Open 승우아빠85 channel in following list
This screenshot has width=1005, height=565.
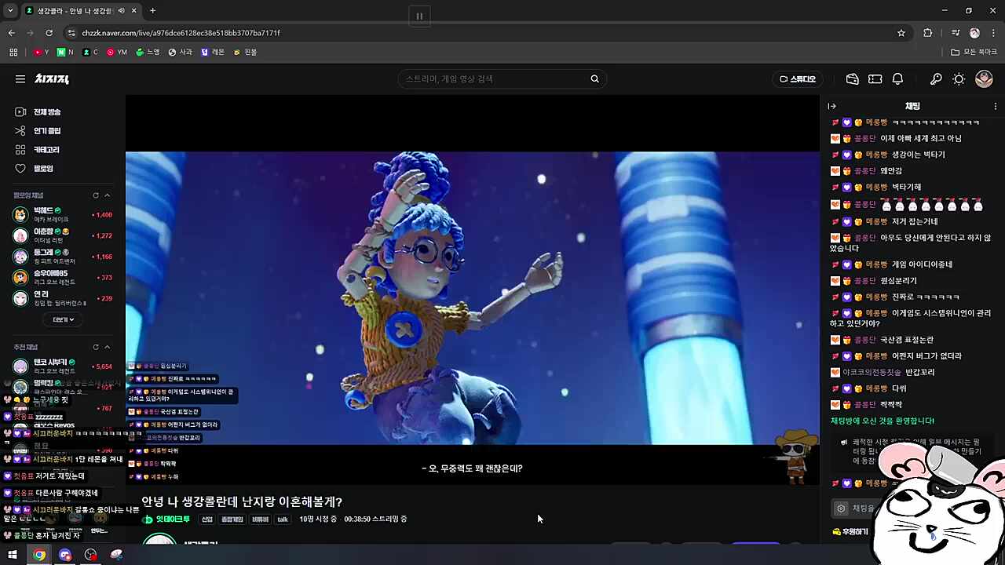click(63, 277)
